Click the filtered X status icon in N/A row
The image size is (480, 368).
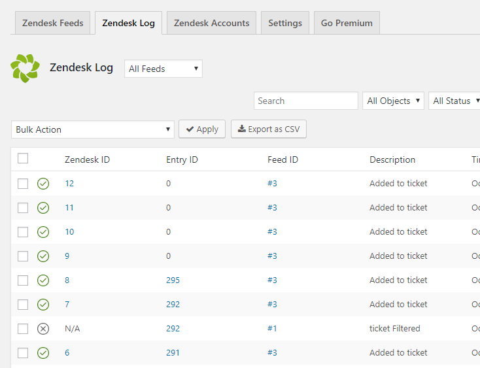point(43,329)
